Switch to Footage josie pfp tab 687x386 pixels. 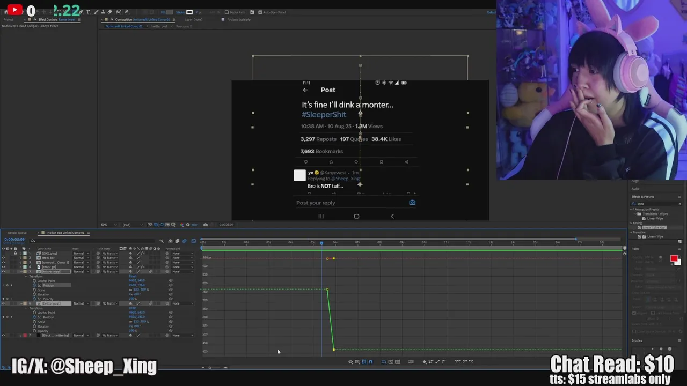[x=238, y=19]
